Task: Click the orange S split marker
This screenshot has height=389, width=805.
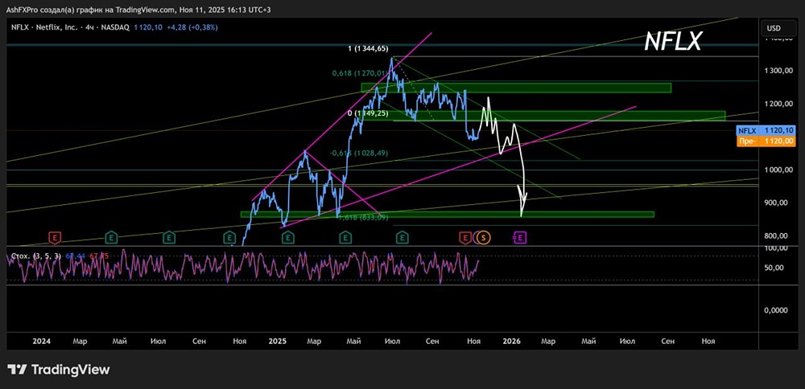Action: (x=483, y=237)
